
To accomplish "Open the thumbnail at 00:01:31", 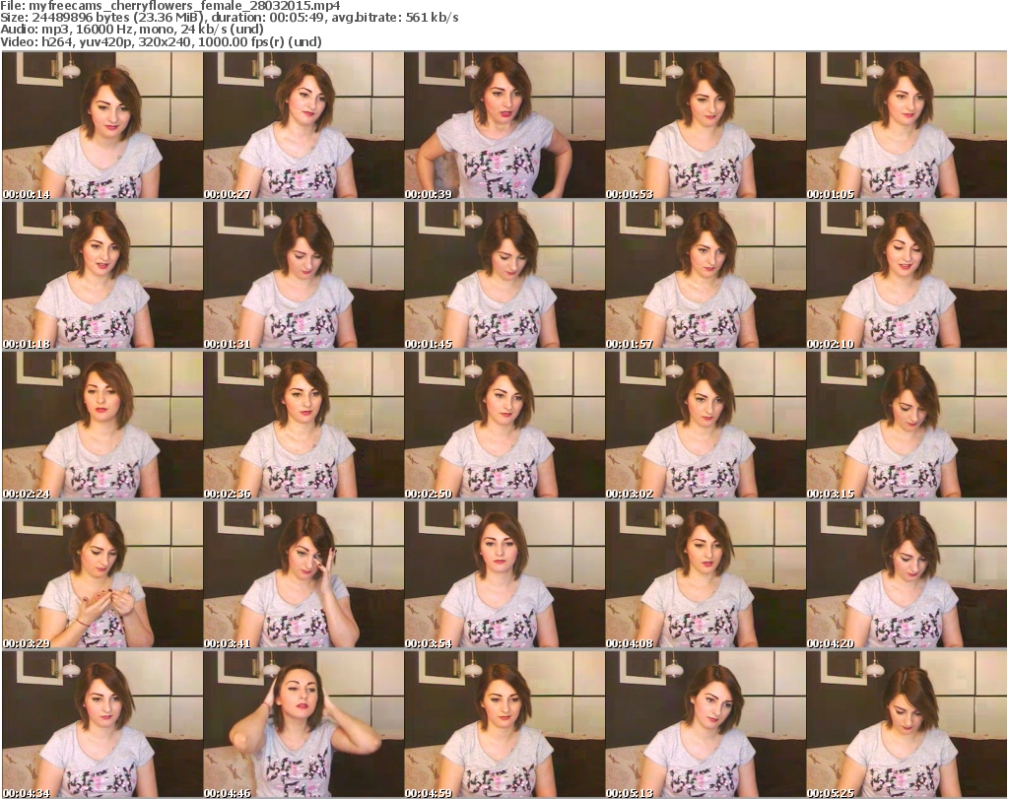I will tap(303, 275).
